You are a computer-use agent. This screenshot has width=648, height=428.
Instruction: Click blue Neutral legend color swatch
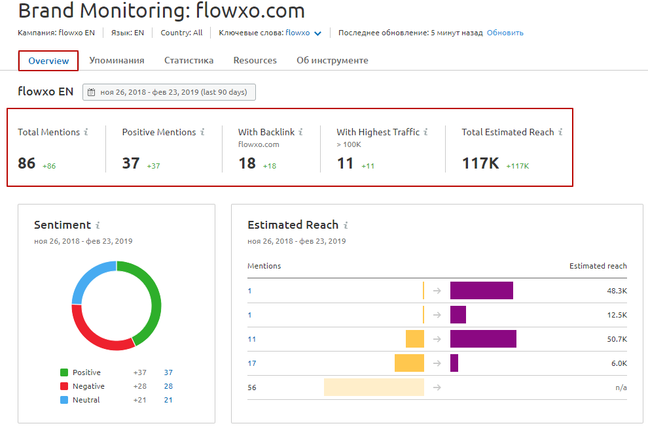click(64, 400)
